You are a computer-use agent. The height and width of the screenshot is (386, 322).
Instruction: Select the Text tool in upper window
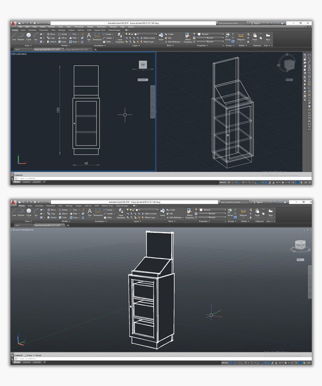click(x=89, y=37)
